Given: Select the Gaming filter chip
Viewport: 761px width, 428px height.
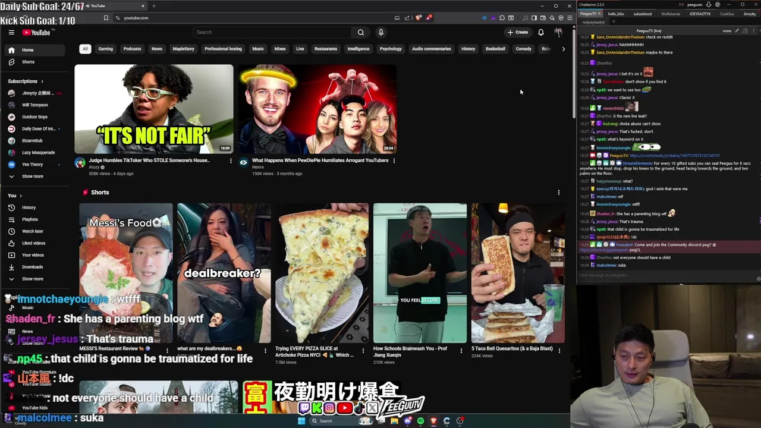Looking at the screenshot, I should pos(106,49).
